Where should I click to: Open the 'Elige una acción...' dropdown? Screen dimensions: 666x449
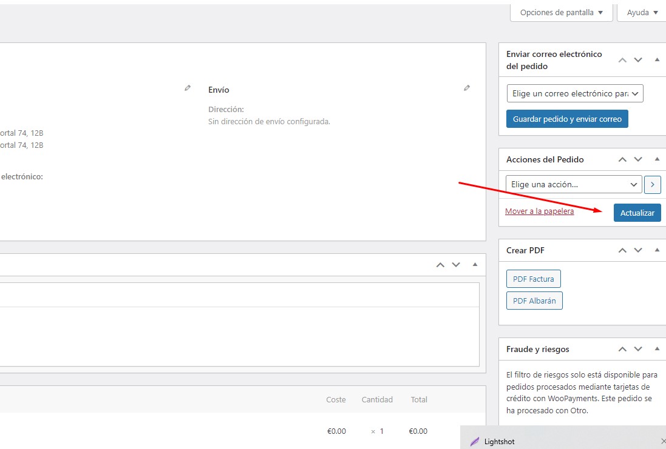[x=573, y=184]
